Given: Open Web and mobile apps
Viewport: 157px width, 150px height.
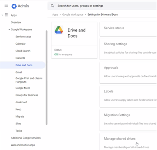Looking at the screenshot, I should [x=23, y=145].
